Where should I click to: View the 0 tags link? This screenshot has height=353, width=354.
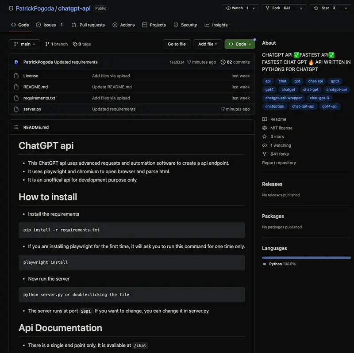pos(82,44)
